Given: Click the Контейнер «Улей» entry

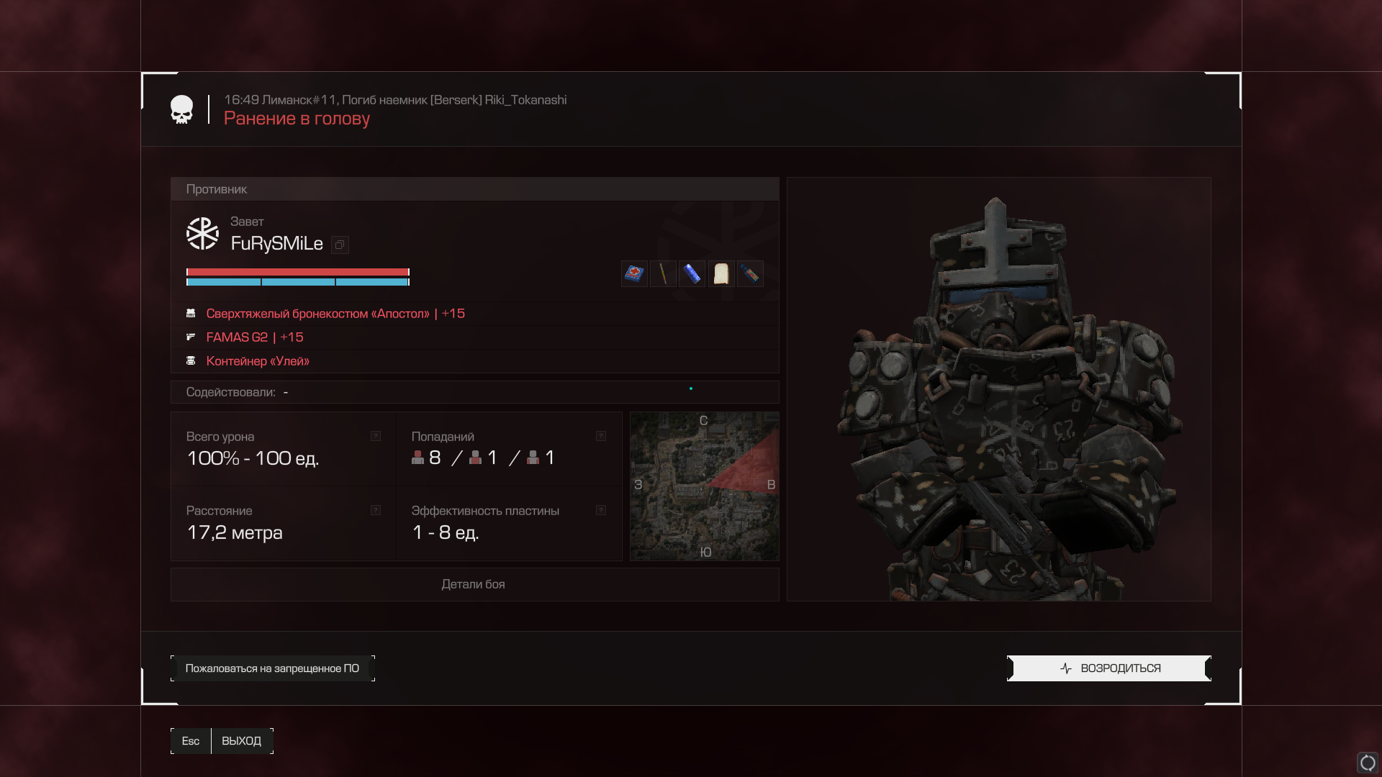Looking at the screenshot, I should pyautogui.click(x=258, y=361).
